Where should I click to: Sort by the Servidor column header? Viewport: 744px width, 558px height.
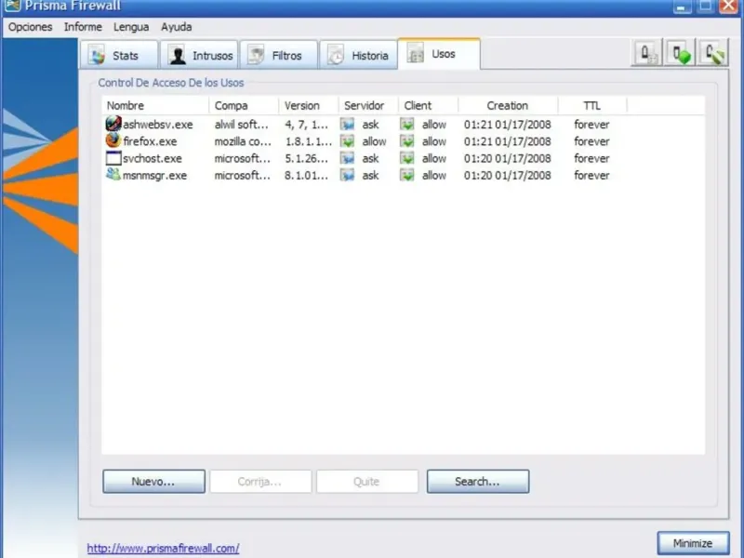(x=368, y=105)
